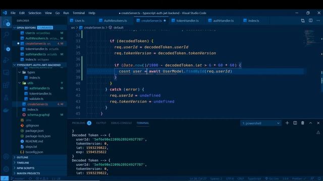
Task: Open editor More Actions ellipsis
Action: click(x=318, y=21)
